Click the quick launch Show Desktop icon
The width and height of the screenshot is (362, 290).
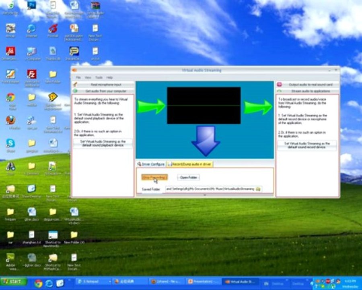point(60,283)
